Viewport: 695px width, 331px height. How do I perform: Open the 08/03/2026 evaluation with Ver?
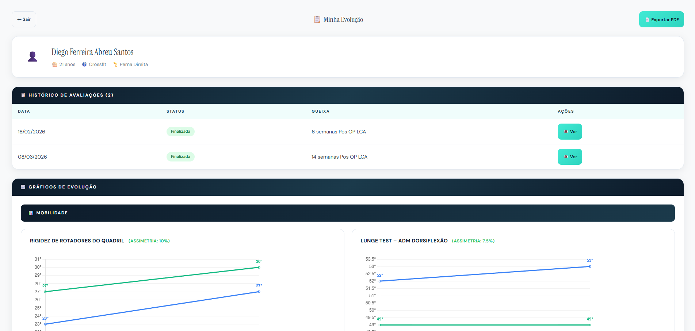coord(569,157)
